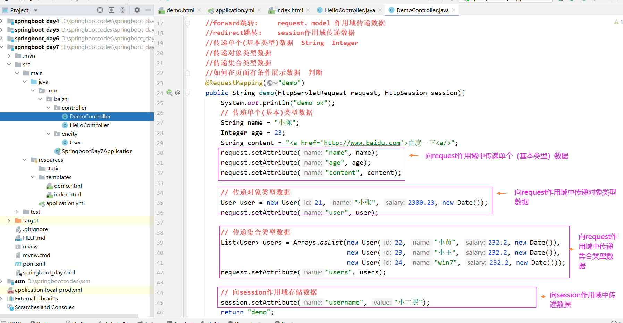This screenshot has width=623, height=323.
Task: Click the warning indicator in editor corner
Action: (x=616, y=22)
